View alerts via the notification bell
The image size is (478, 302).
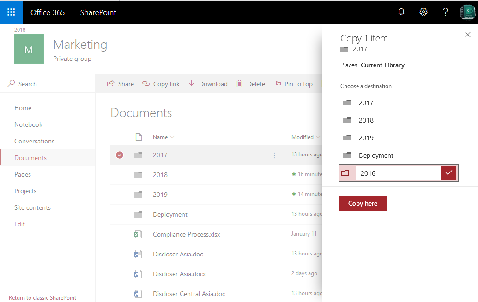(401, 12)
